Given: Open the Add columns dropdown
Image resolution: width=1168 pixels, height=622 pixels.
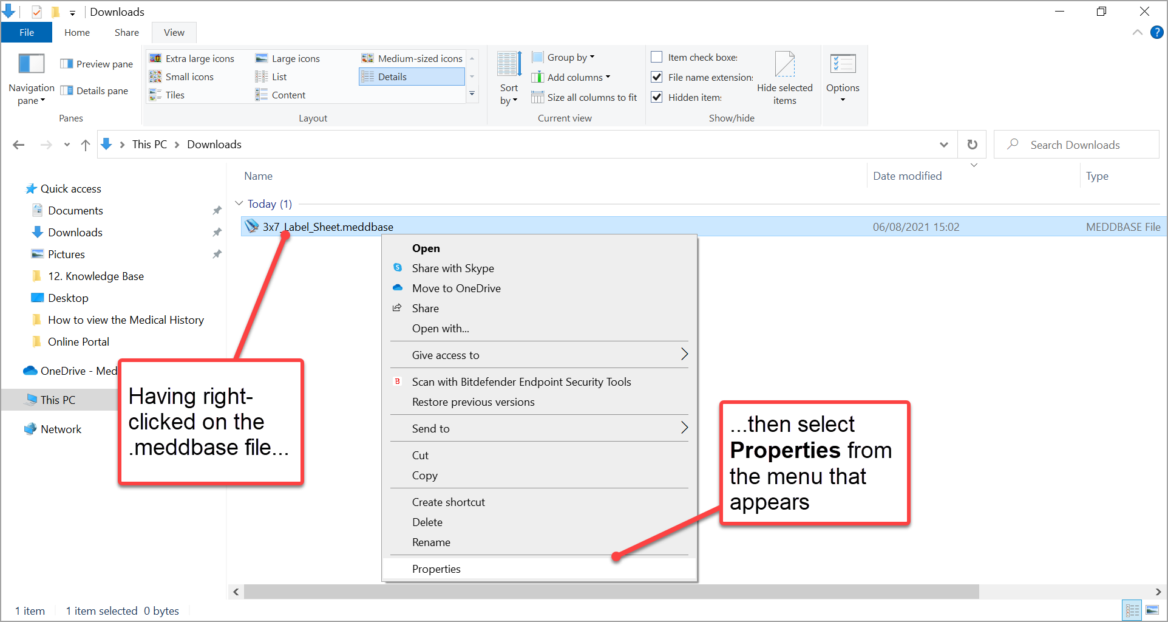Looking at the screenshot, I should tap(571, 77).
